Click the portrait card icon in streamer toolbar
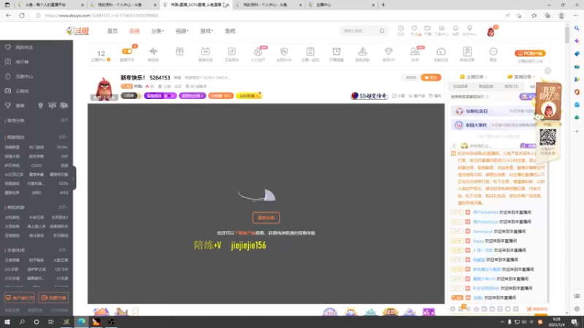The width and height of the screenshot is (584, 328). pos(467,51)
